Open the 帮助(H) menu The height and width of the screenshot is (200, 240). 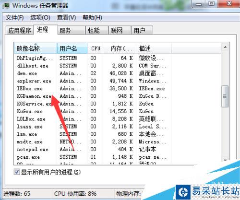coord(92,18)
